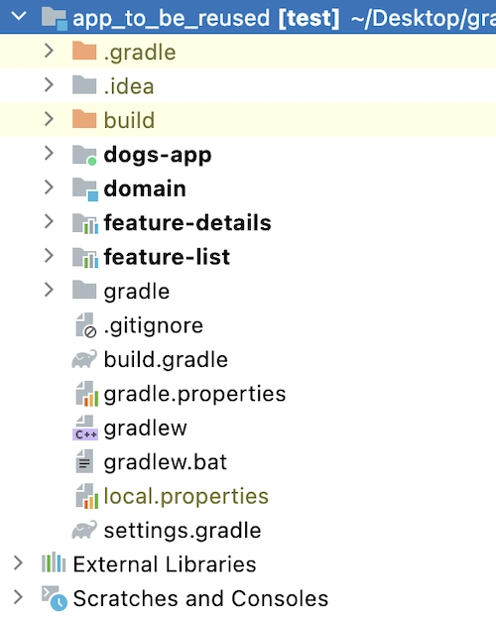Click the domain module folder icon
Image resolution: width=496 pixels, height=619 pixels.
pos(85,189)
